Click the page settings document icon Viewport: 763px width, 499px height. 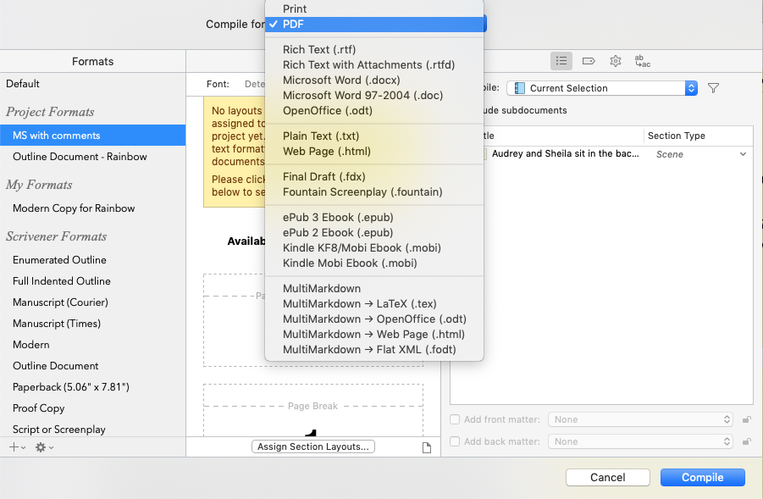coord(427,447)
